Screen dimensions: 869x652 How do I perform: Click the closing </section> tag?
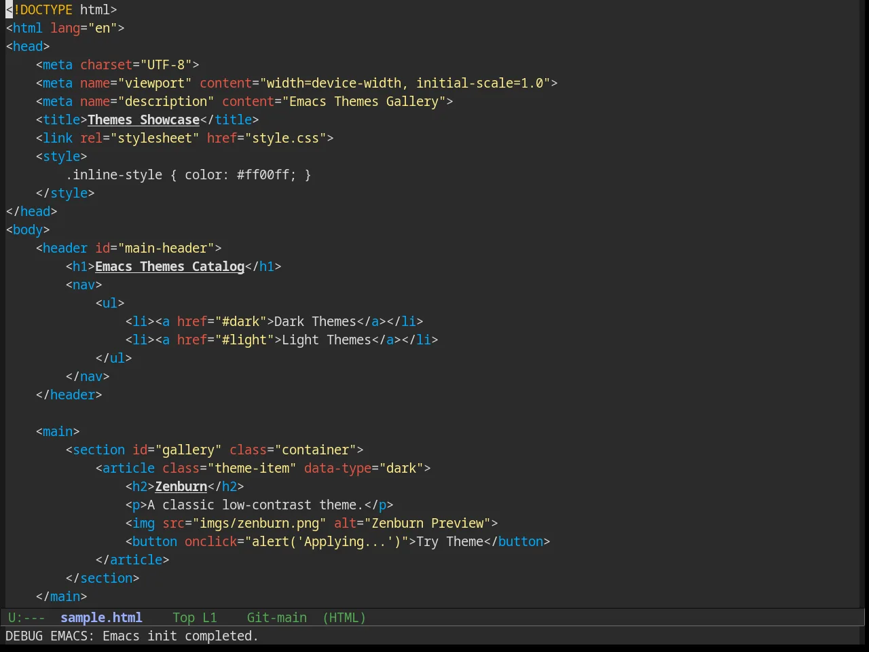pyautogui.click(x=103, y=578)
